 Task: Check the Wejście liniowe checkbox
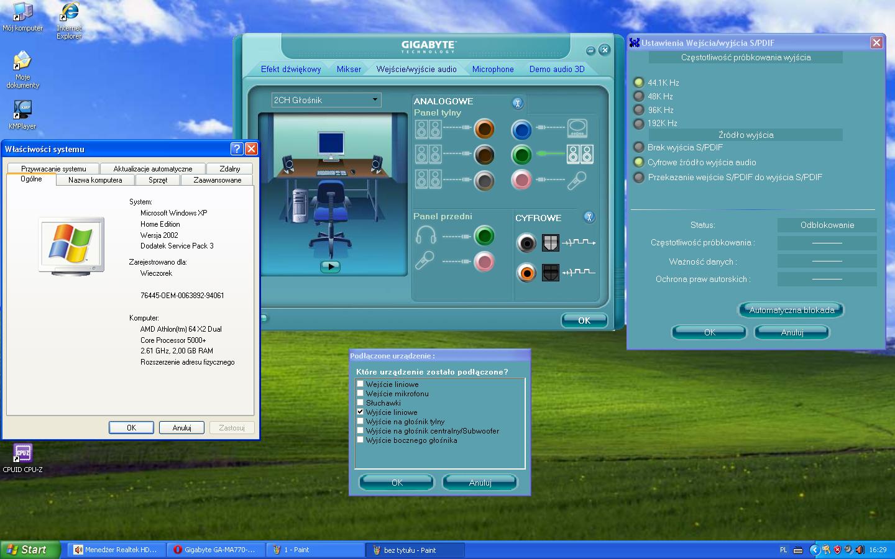(x=360, y=384)
